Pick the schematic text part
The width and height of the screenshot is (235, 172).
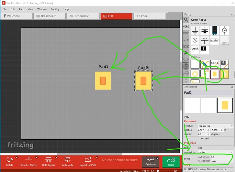[195, 50]
